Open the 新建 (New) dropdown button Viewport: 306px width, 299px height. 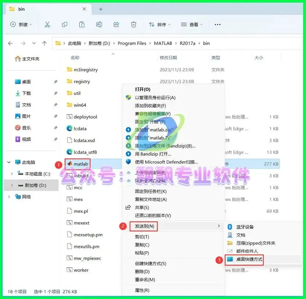pyautogui.click(x=21, y=24)
